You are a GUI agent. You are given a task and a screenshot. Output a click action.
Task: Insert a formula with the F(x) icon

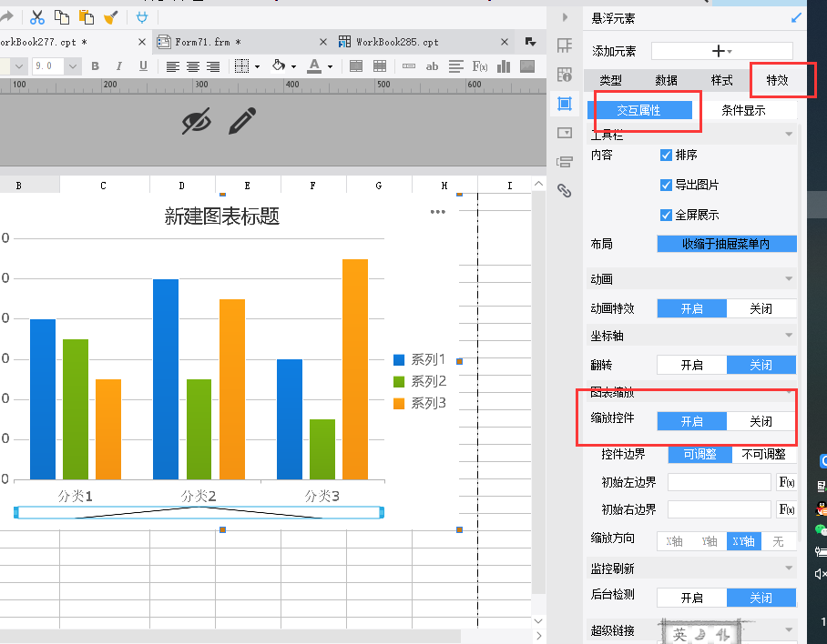click(x=480, y=65)
